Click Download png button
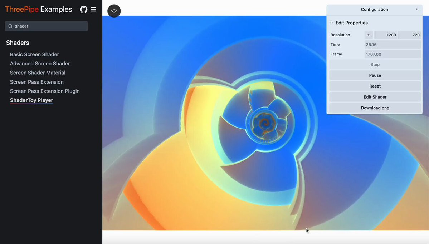 [375, 108]
